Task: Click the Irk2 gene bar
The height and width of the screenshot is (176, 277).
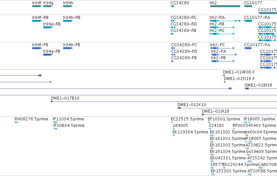Action: [x=225, y=6]
